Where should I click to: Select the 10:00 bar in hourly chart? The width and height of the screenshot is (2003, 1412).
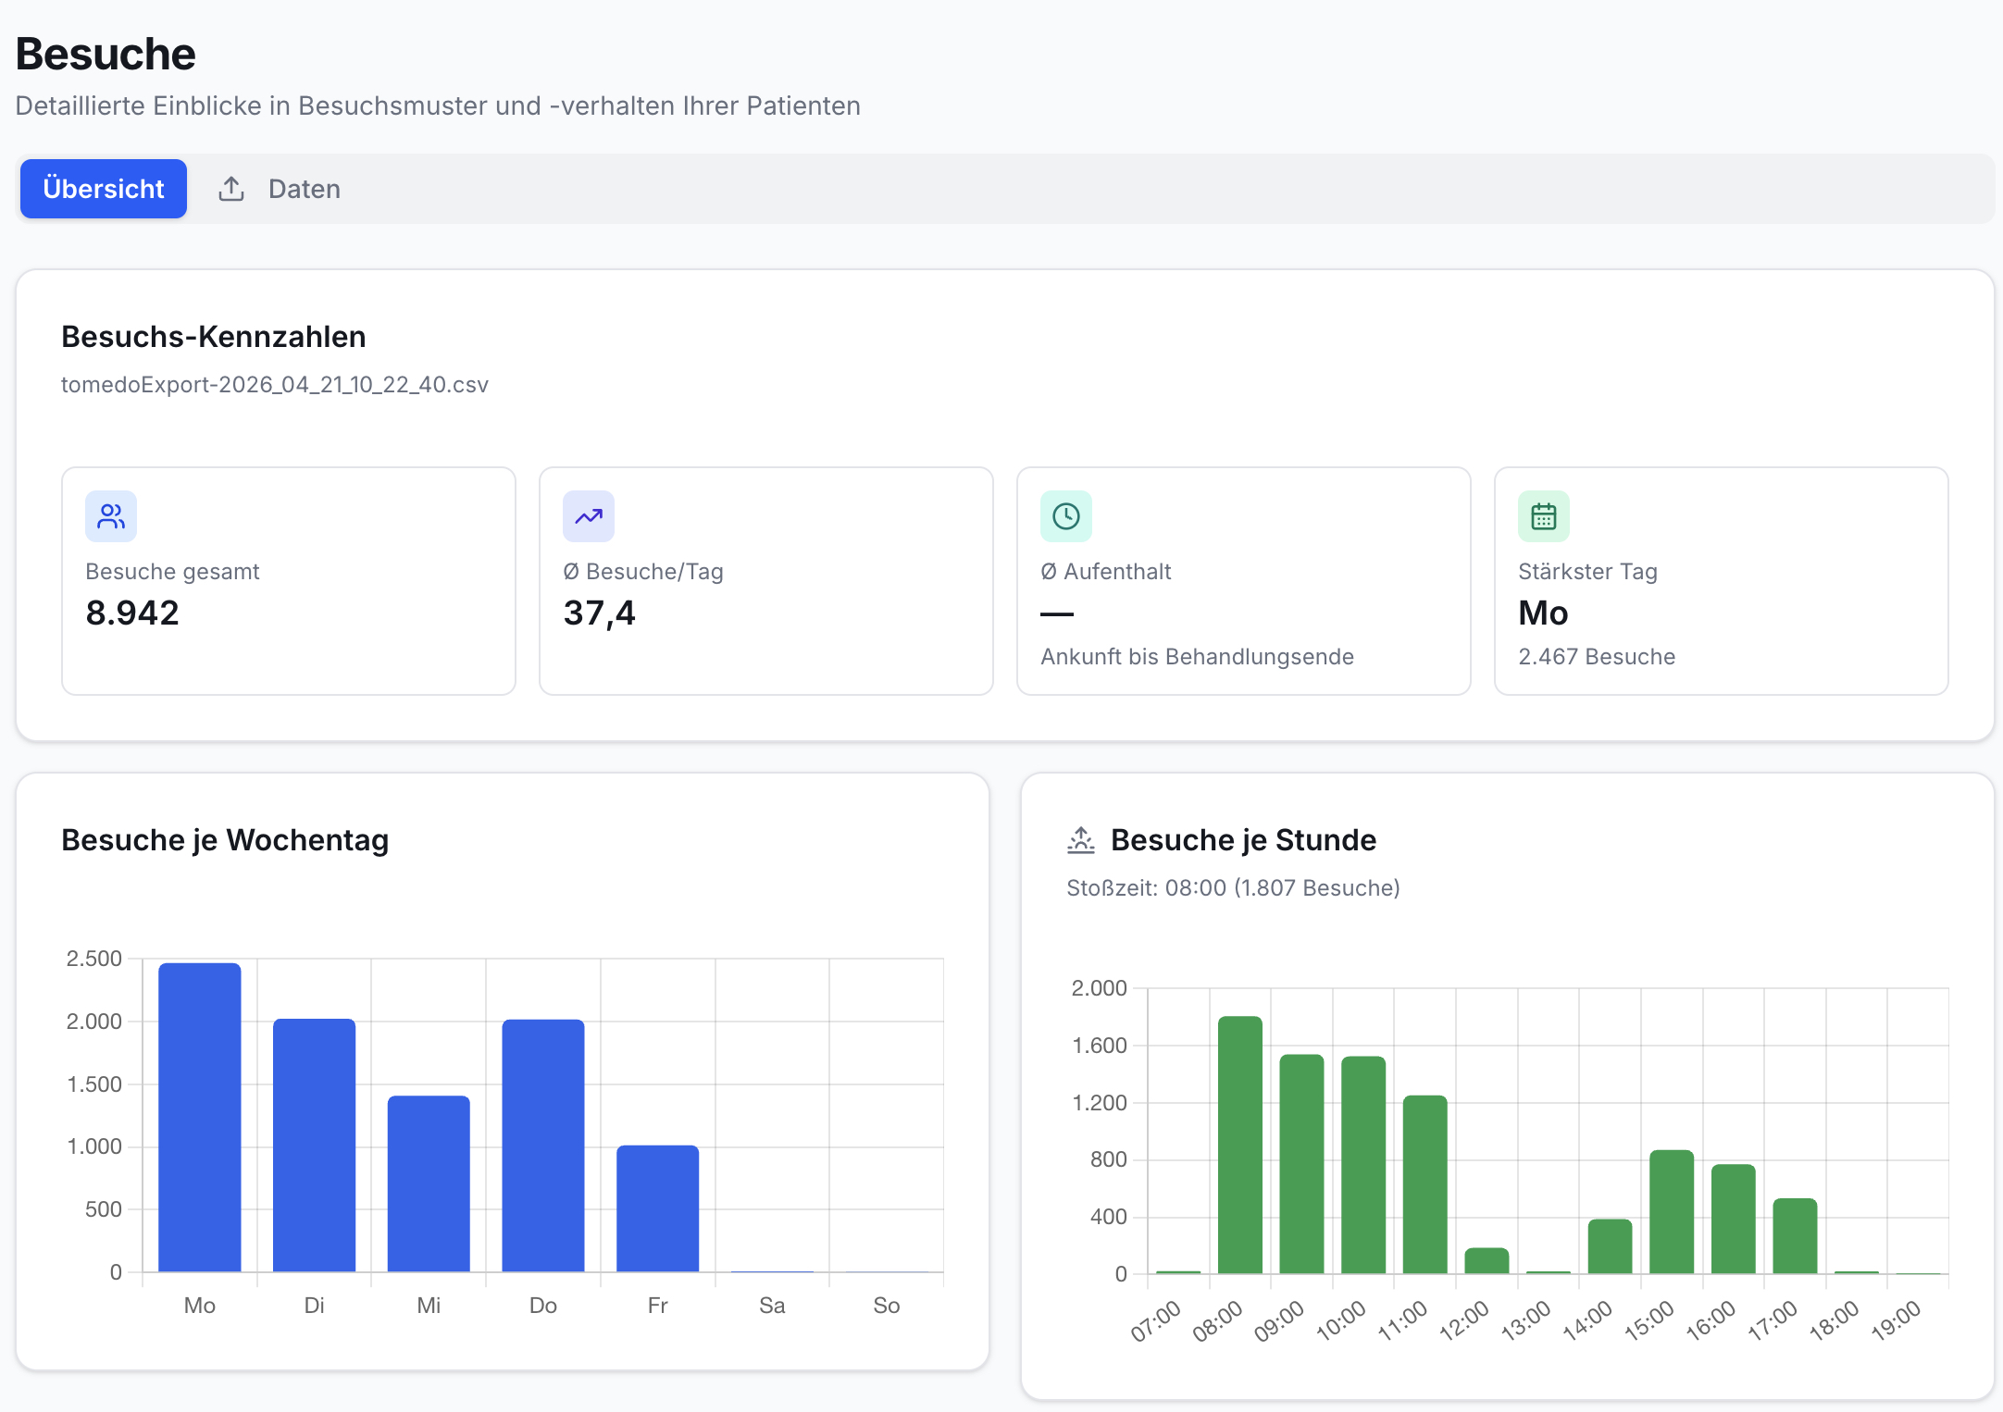coord(1363,1165)
